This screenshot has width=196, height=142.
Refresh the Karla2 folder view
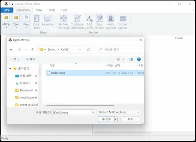pos(89,49)
